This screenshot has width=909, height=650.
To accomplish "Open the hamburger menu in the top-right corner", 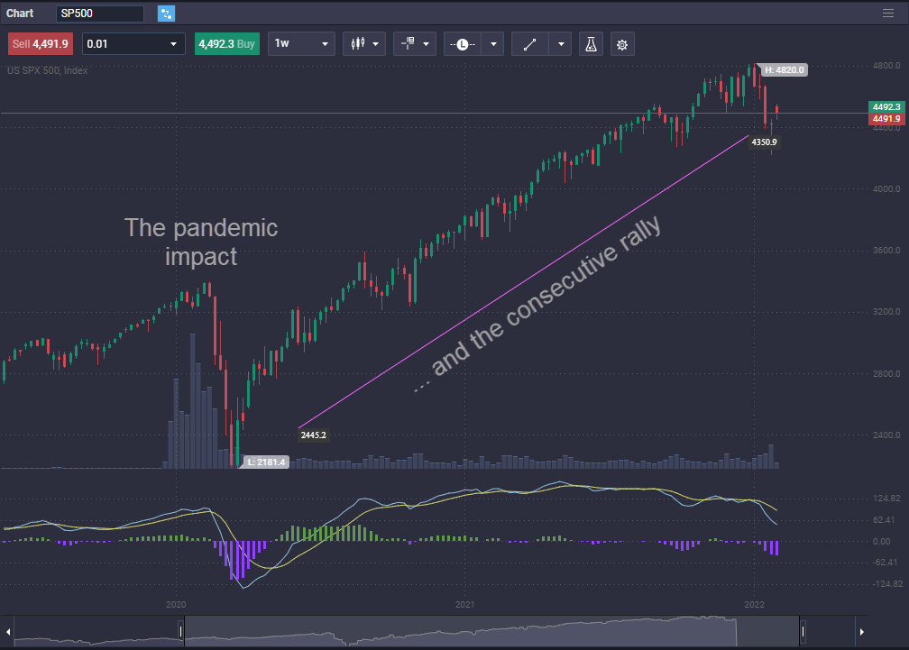I will click(x=887, y=14).
